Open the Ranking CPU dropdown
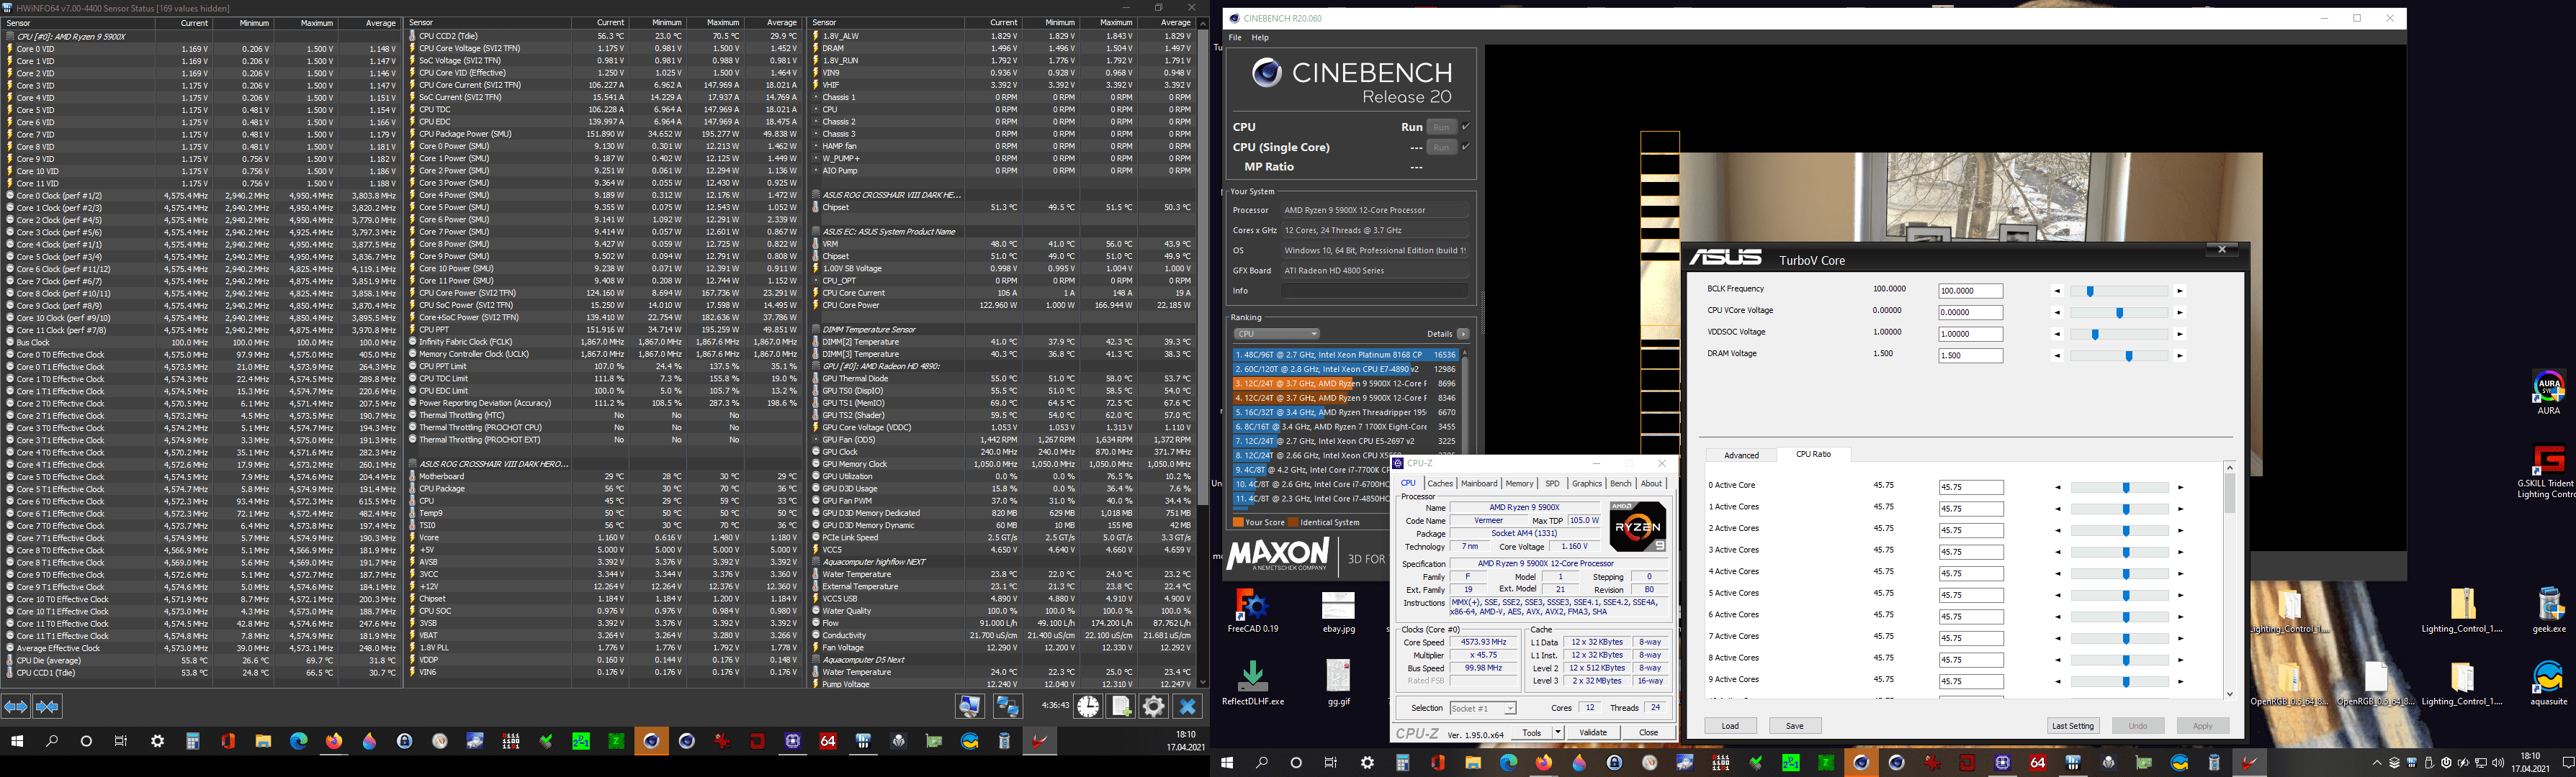 [x=1277, y=334]
